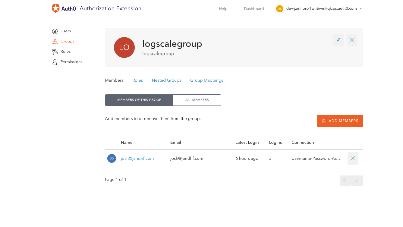
Task: Click josh's JO avatar icon
Action: [x=112, y=158]
